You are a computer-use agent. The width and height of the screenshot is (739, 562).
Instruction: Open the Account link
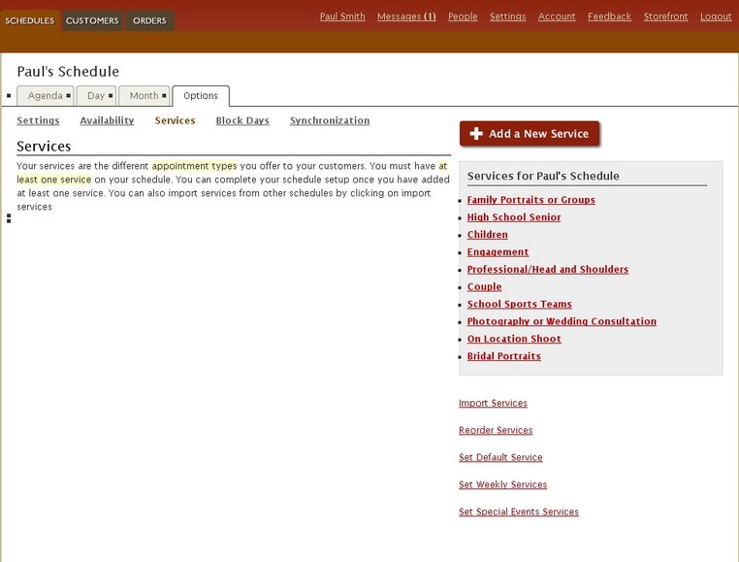click(x=557, y=17)
